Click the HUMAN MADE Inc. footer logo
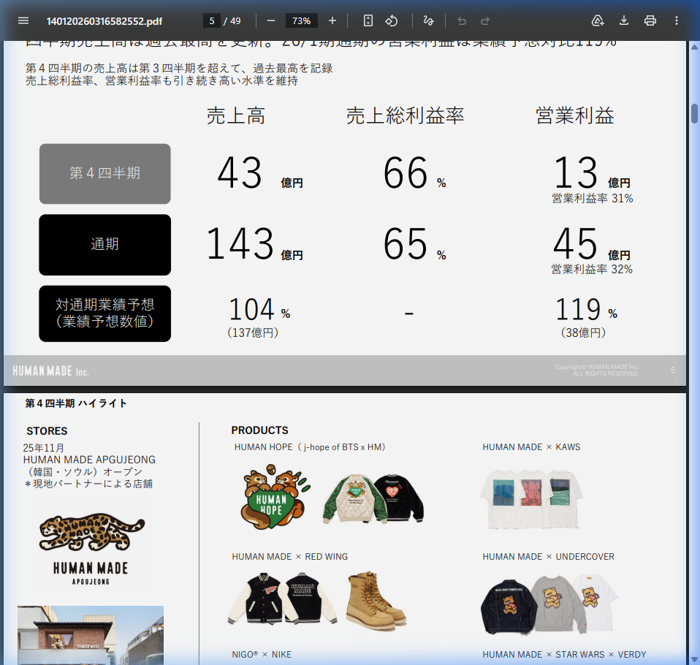The width and height of the screenshot is (700, 665). pyautogui.click(x=50, y=371)
